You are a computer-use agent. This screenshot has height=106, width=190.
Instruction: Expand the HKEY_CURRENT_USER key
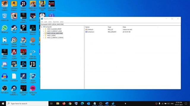[44, 31]
